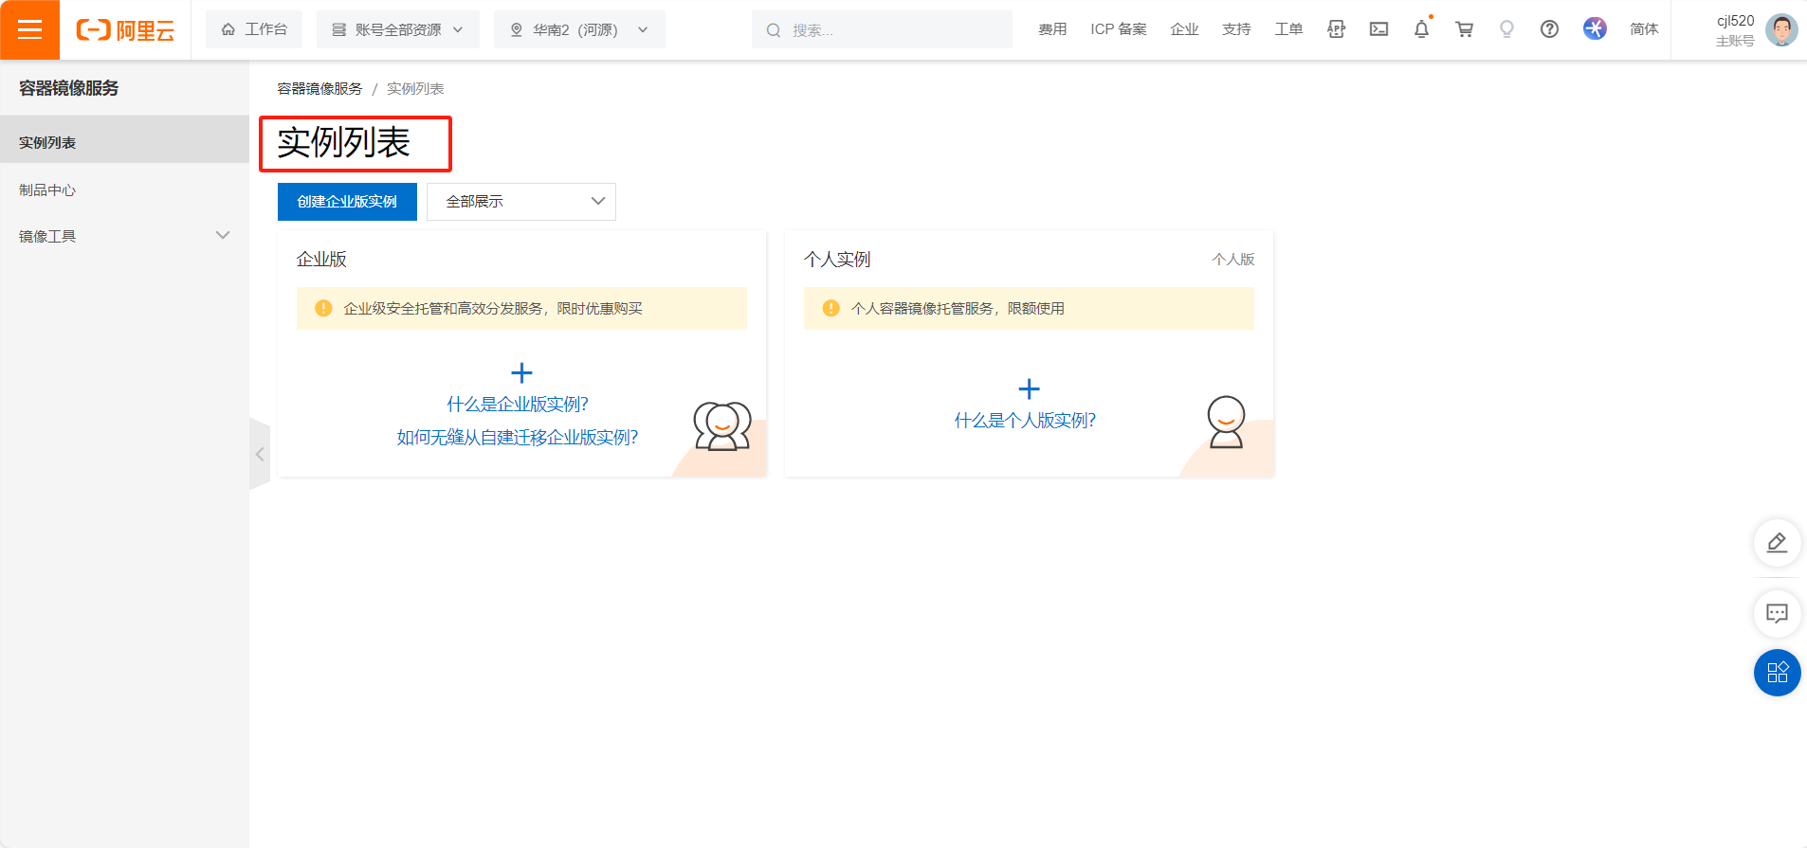The width and height of the screenshot is (1807, 848).
Task: Click the home icon beside 工作台
Action: [x=228, y=29]
